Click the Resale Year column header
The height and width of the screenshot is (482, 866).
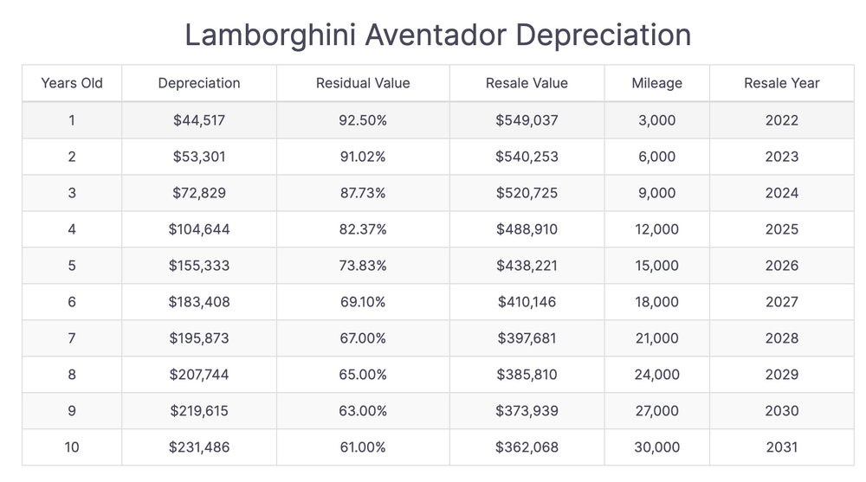tap(782, 83)
